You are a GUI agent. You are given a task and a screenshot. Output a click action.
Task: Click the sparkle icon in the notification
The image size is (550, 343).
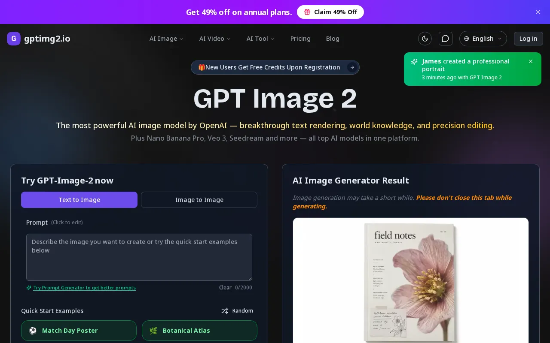(x=414, y=62)
